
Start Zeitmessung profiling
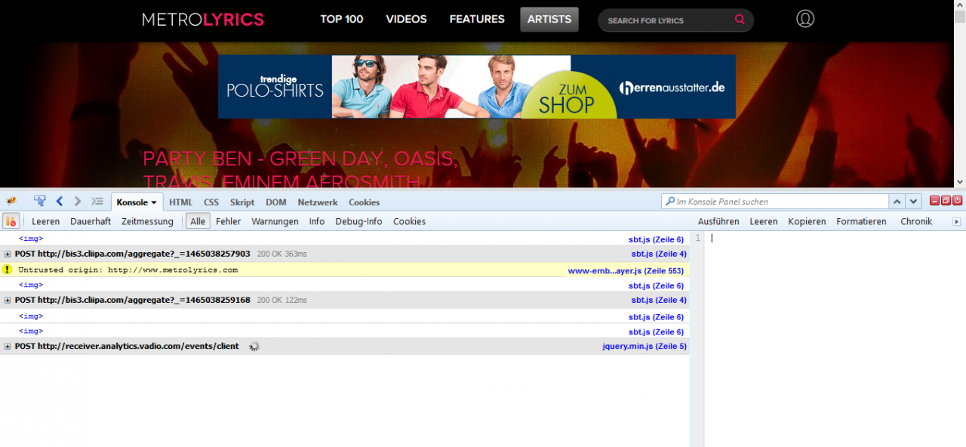(x=148, y=221)
